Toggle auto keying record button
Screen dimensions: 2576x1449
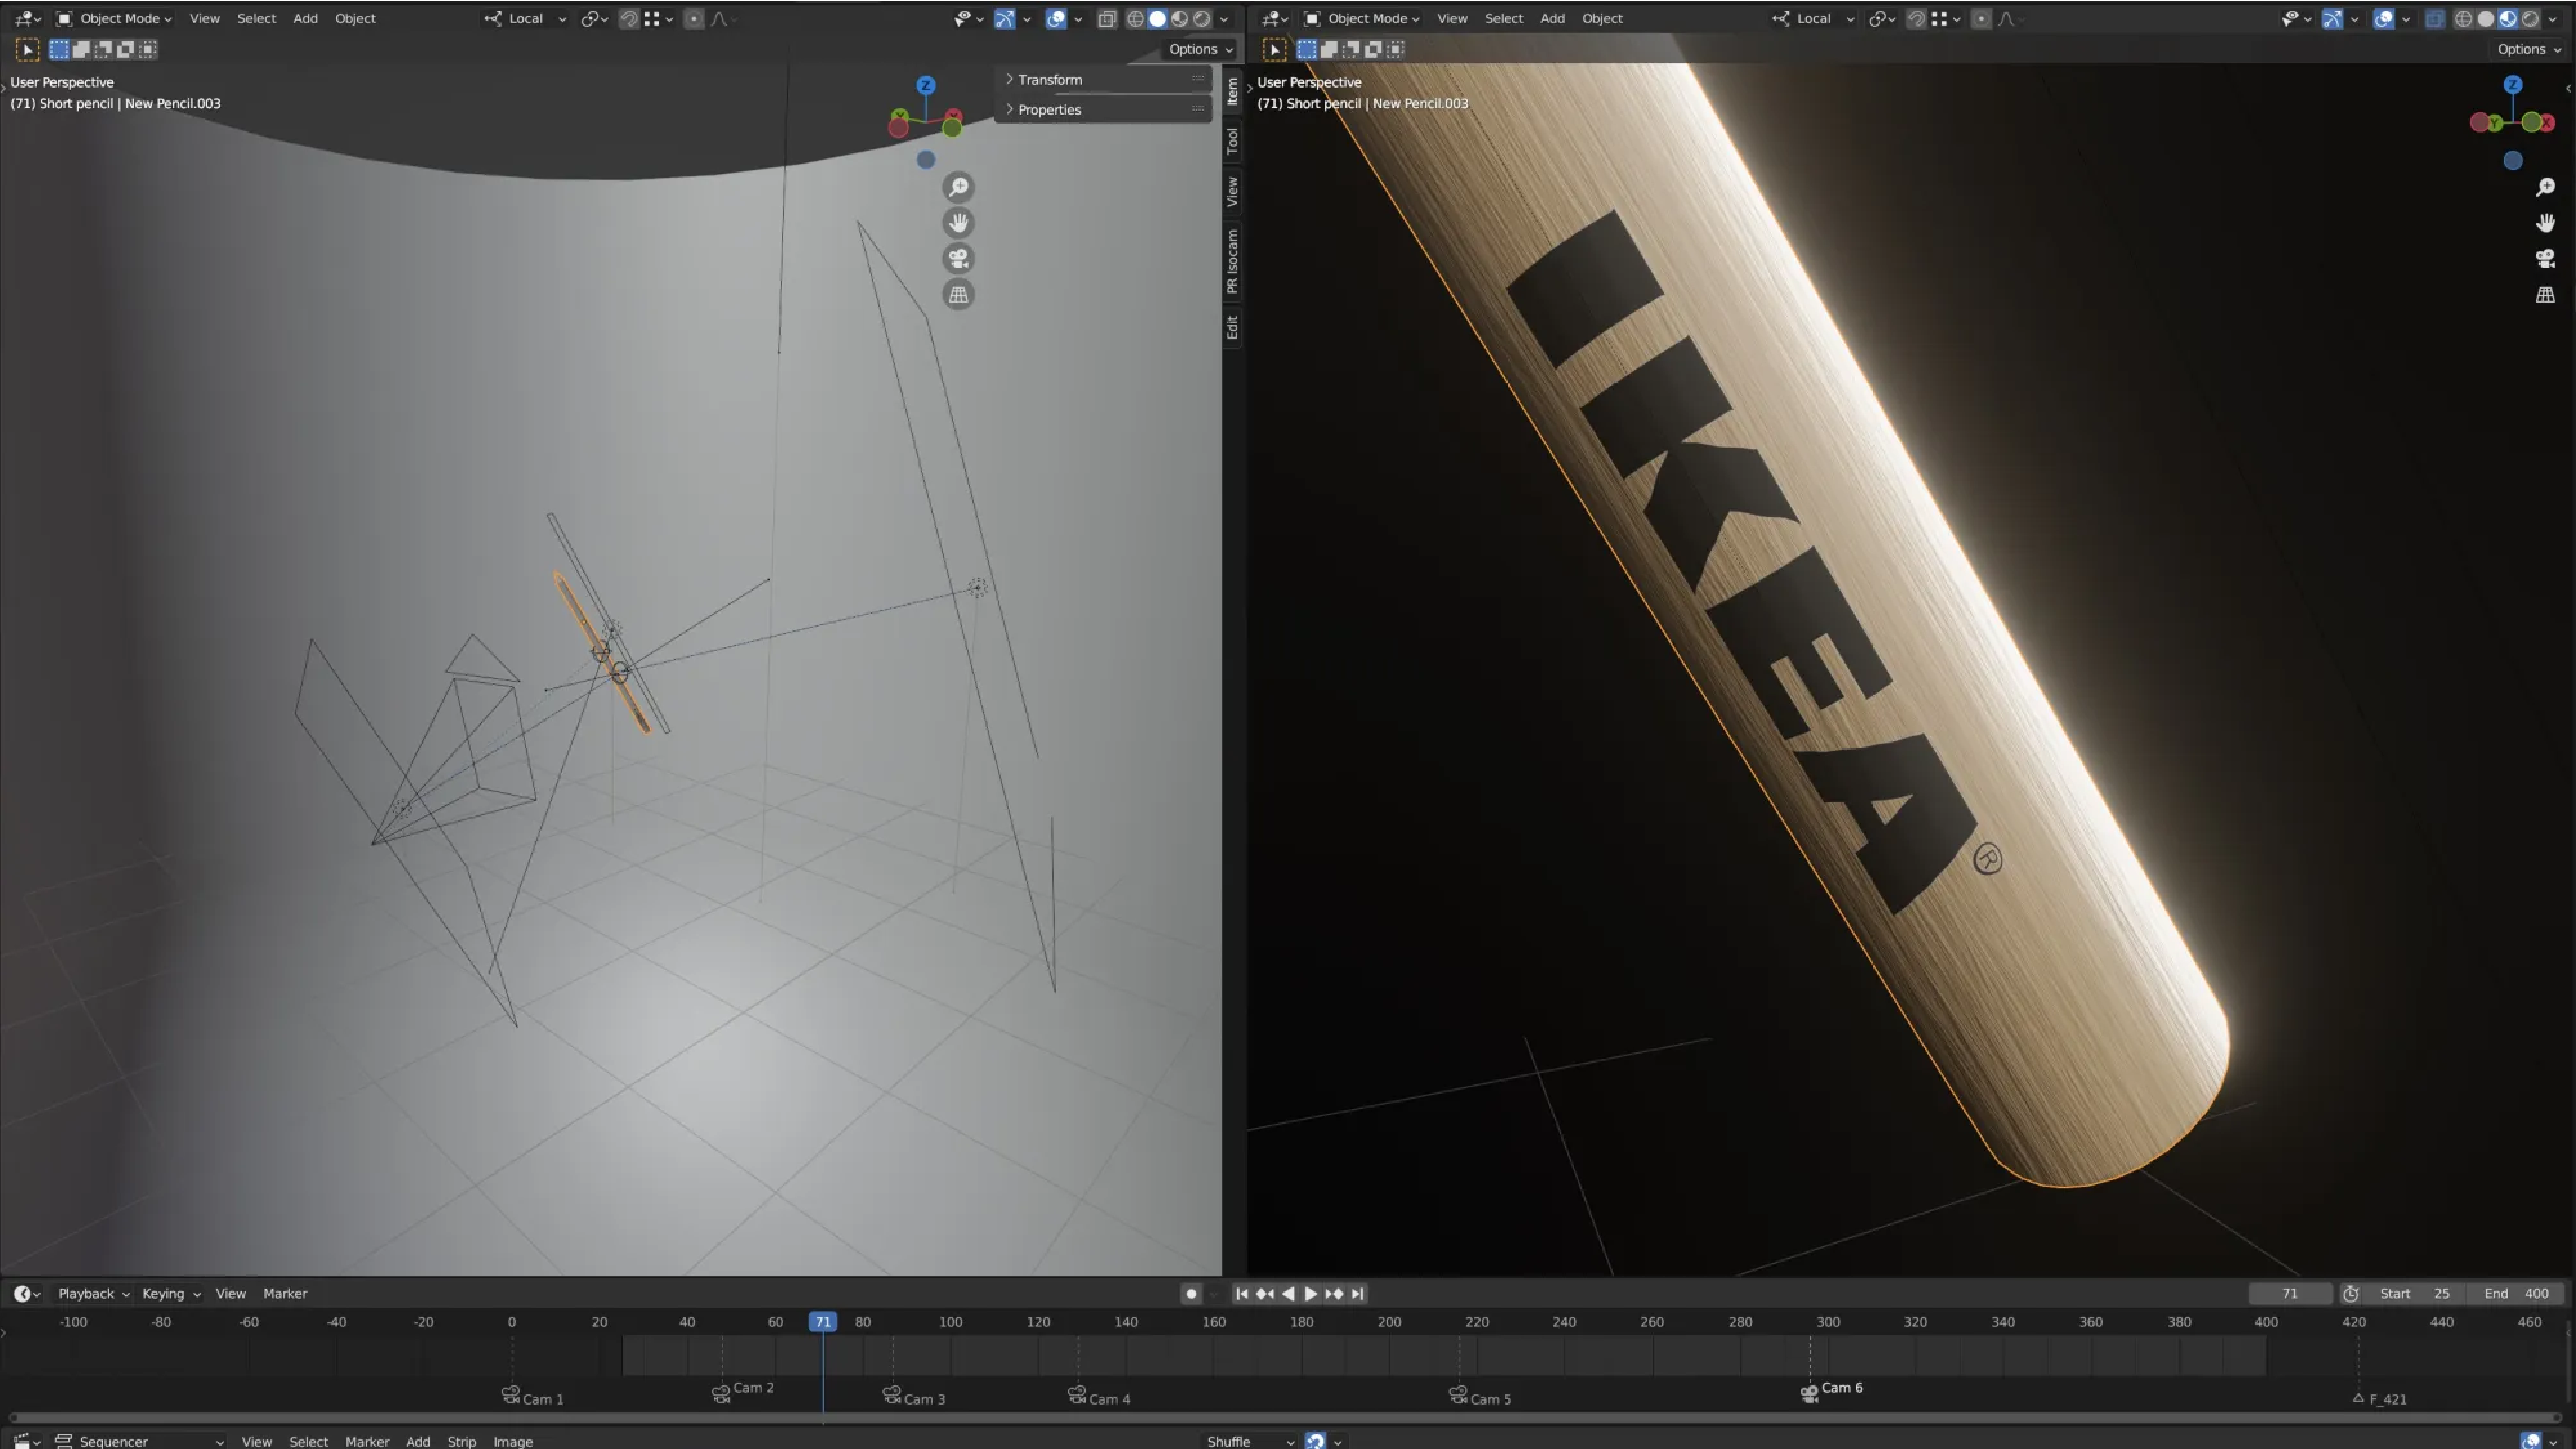click(1190, 1293)
